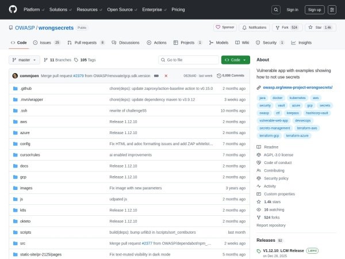
Task: Click the release tag icon
Action: click(x=259, y=251)
